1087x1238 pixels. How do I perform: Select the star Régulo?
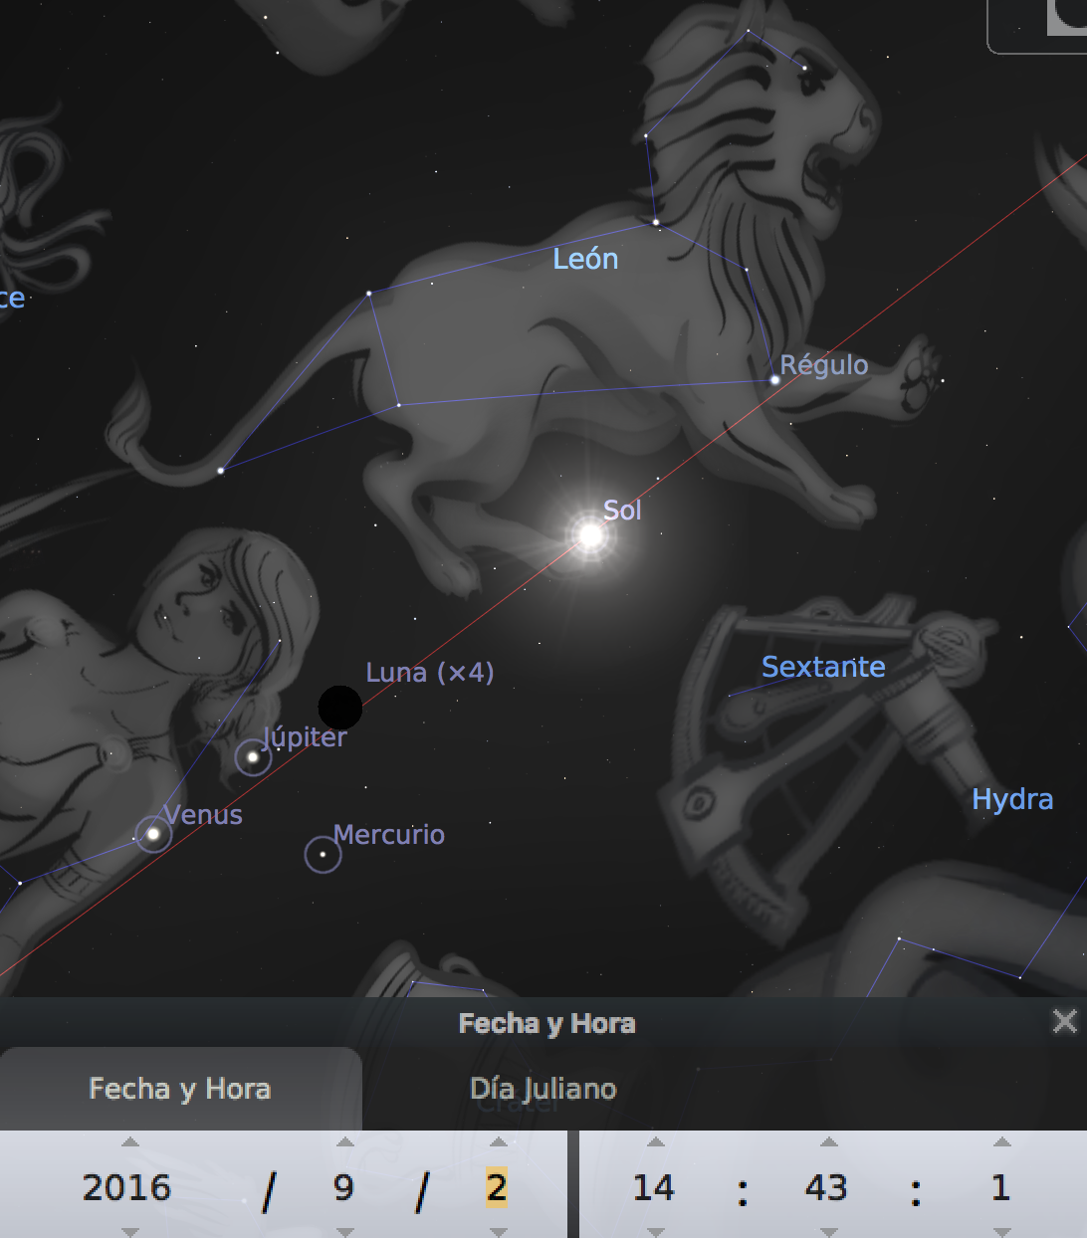774,379
